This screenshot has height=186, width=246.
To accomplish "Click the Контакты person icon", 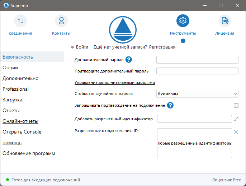I will 61,21.
